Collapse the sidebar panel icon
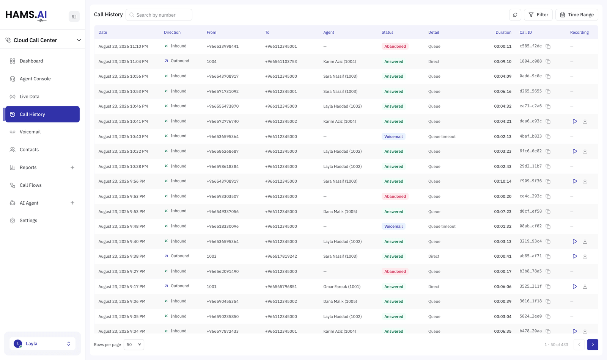This screenshot has width=607, height=360. click(x=74, y=17)
